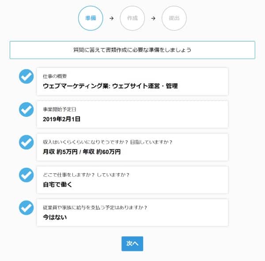Jump to the 提出 step circle
Image resolution: width=265 pixels, height=261 pixels.
point(174,19)
